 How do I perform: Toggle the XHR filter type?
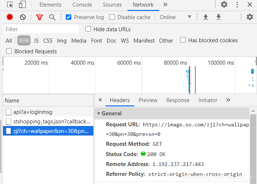coord(24,40)
